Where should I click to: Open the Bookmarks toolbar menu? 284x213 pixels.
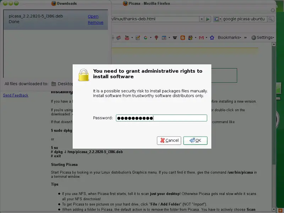pos(229,38)
